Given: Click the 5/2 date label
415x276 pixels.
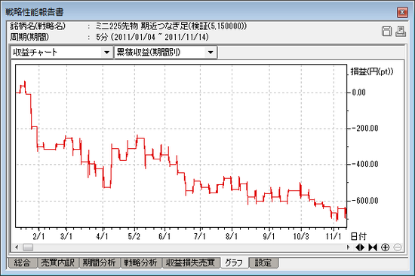Looking at the screenshot, I should (x=134, y=236).
